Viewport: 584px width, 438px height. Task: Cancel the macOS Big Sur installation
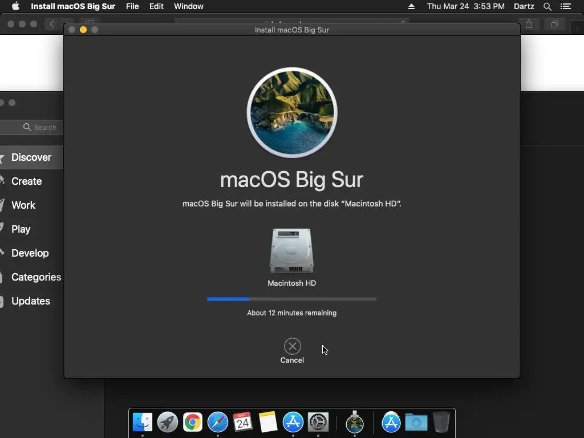292,346
